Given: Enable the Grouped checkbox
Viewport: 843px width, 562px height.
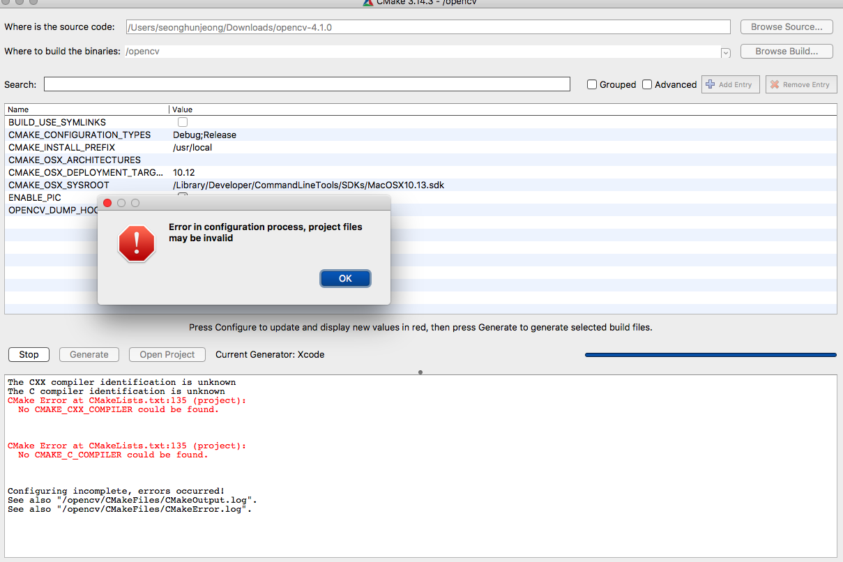Looking at the screenshot, I should coord(592,84).
